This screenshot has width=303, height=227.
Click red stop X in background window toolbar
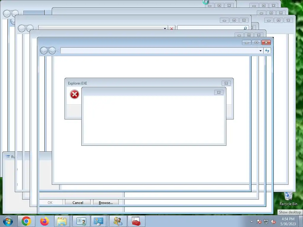tap(172, 28)
